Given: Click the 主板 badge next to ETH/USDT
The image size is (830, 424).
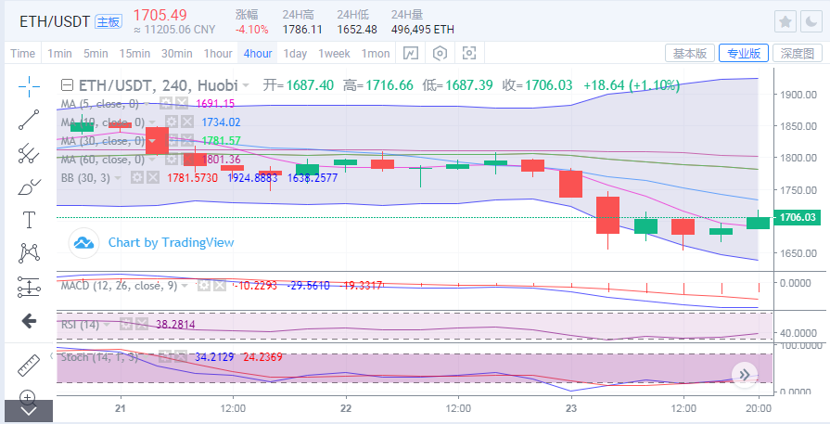Looking at the screenshot, I should coord(109,21).
